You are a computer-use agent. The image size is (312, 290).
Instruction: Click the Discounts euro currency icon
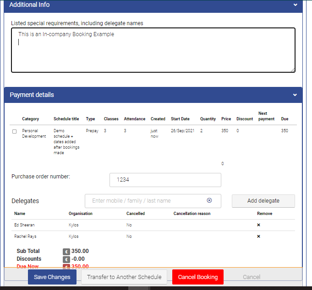click(66, 259)
